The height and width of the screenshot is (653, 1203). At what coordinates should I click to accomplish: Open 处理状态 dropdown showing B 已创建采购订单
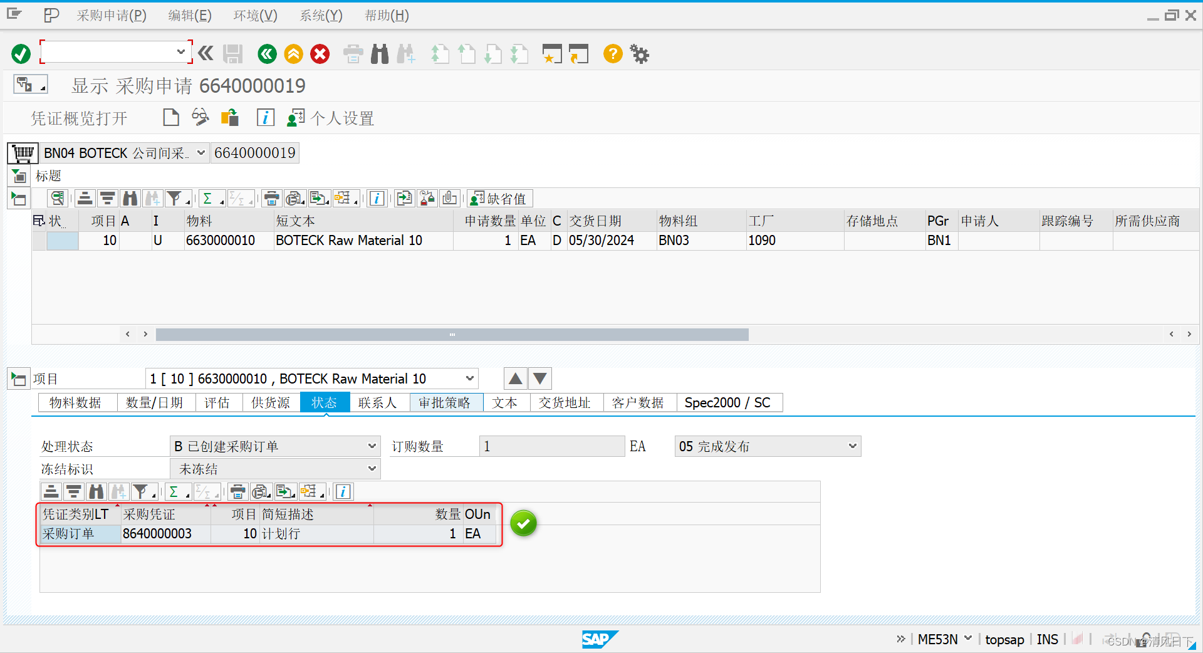pyautogui.click(x=372, y=446)
